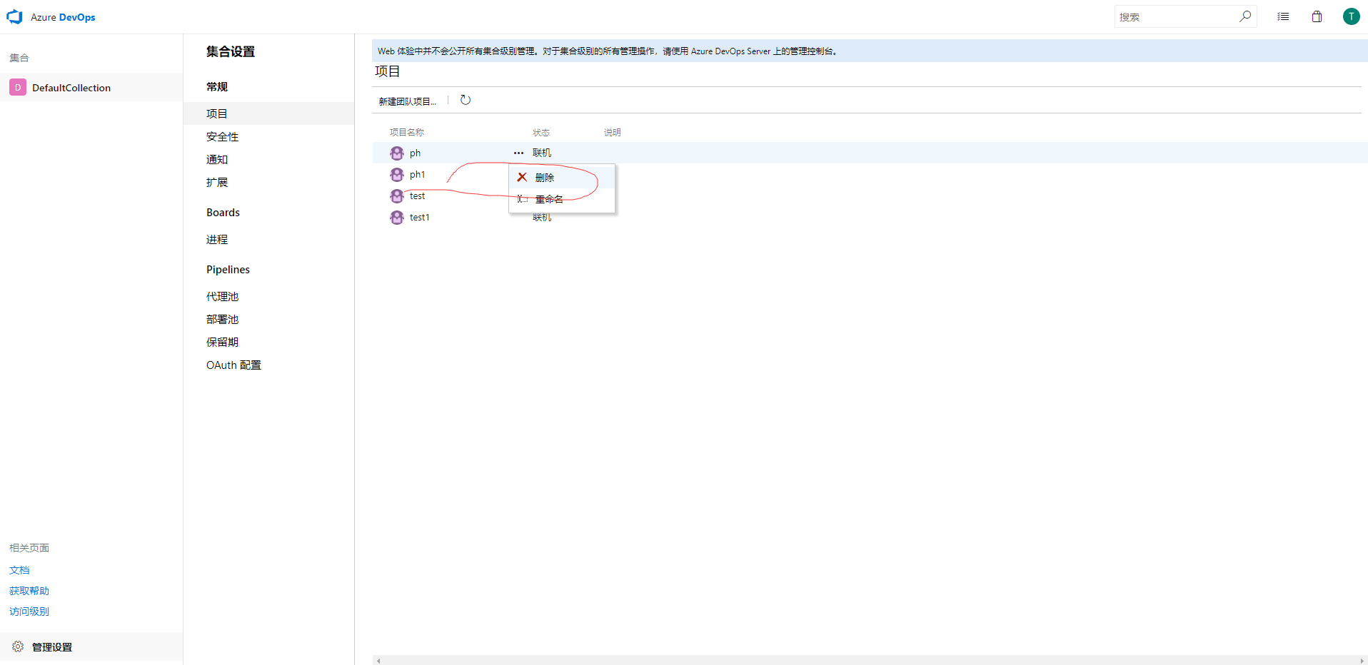
Task: Open the ellipsis menu for ph project
Action: tap(518, 153)
